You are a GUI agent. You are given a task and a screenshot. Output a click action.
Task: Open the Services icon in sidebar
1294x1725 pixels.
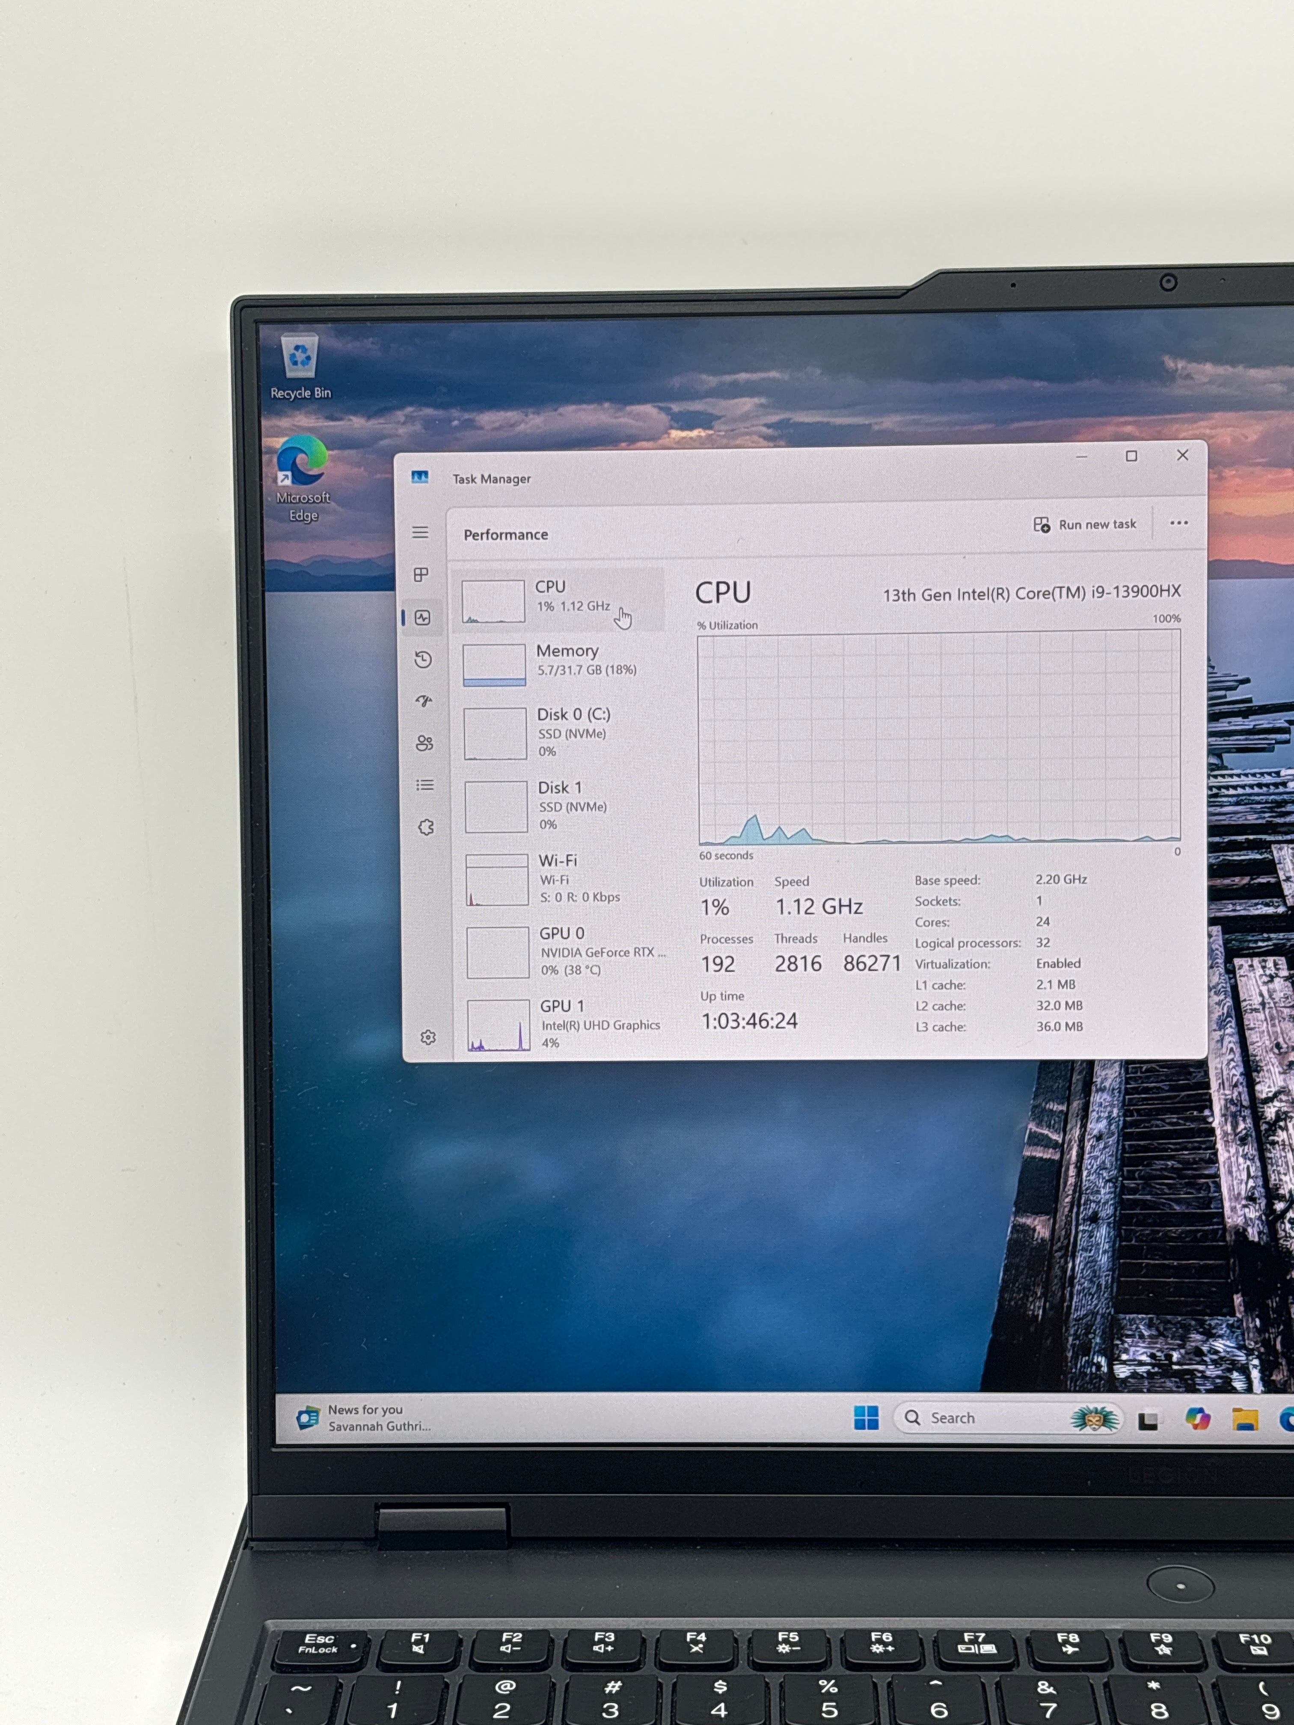click(426, 827)
